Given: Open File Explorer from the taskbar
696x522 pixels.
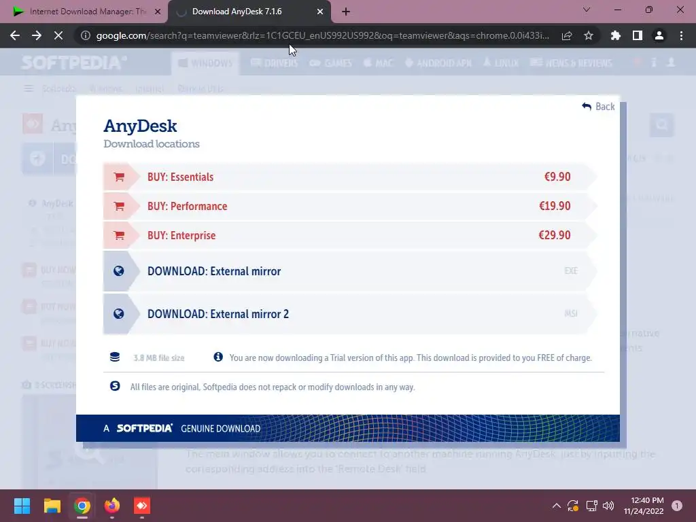Looking at the screenshot, I should tap(52, 506).
